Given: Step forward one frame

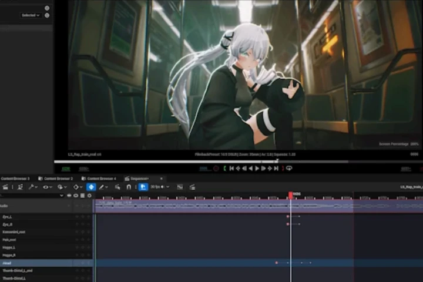Looking at the screenshot, I should click(264, 169).
